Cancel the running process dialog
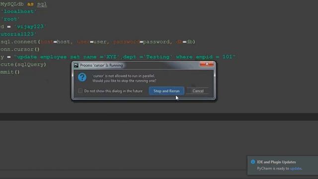The width and height of the screenshot is (318, 179). coord(198,91)
